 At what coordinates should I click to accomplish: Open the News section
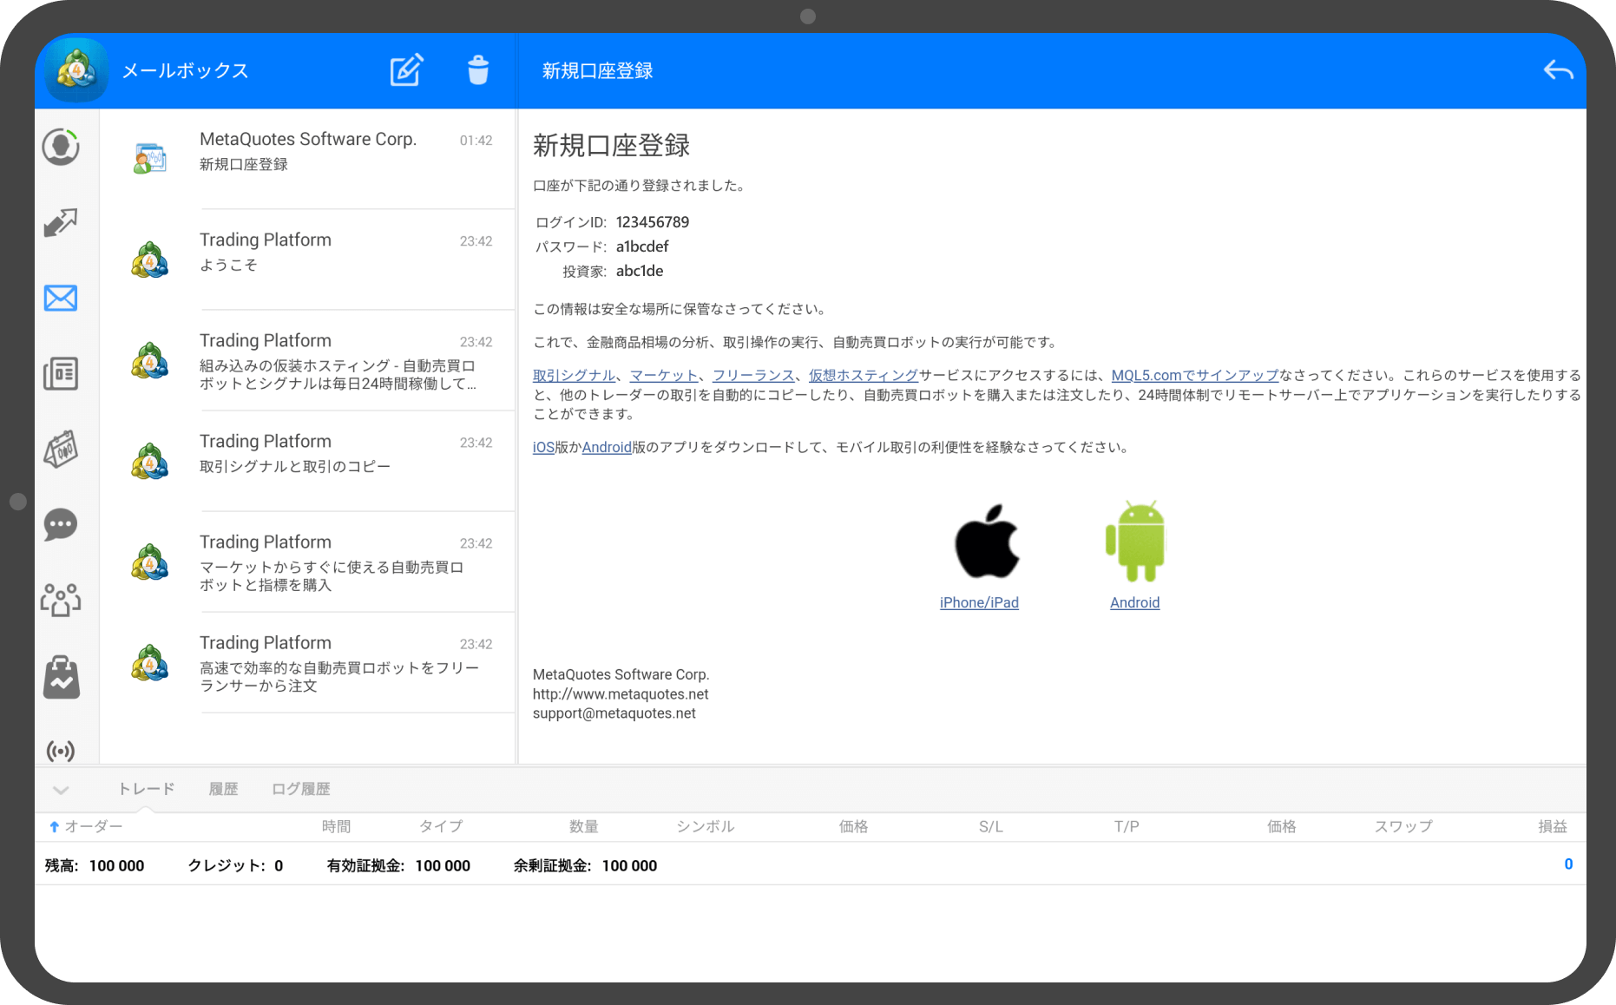tap(61, 373)
